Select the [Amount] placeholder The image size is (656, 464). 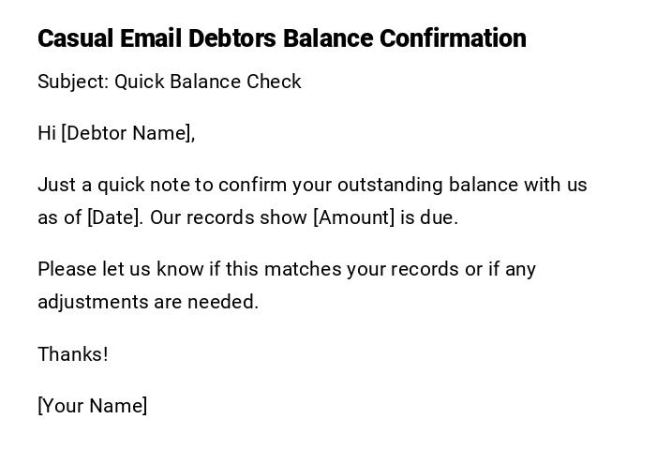[x=353, y=217]
